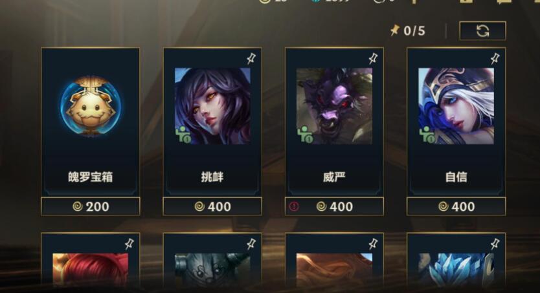Select the 威严 wolf portrait thumbnail

(x=334, y=106)
